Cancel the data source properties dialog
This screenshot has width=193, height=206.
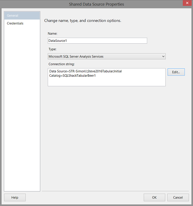pyautogui.click(x=178, y=197)
